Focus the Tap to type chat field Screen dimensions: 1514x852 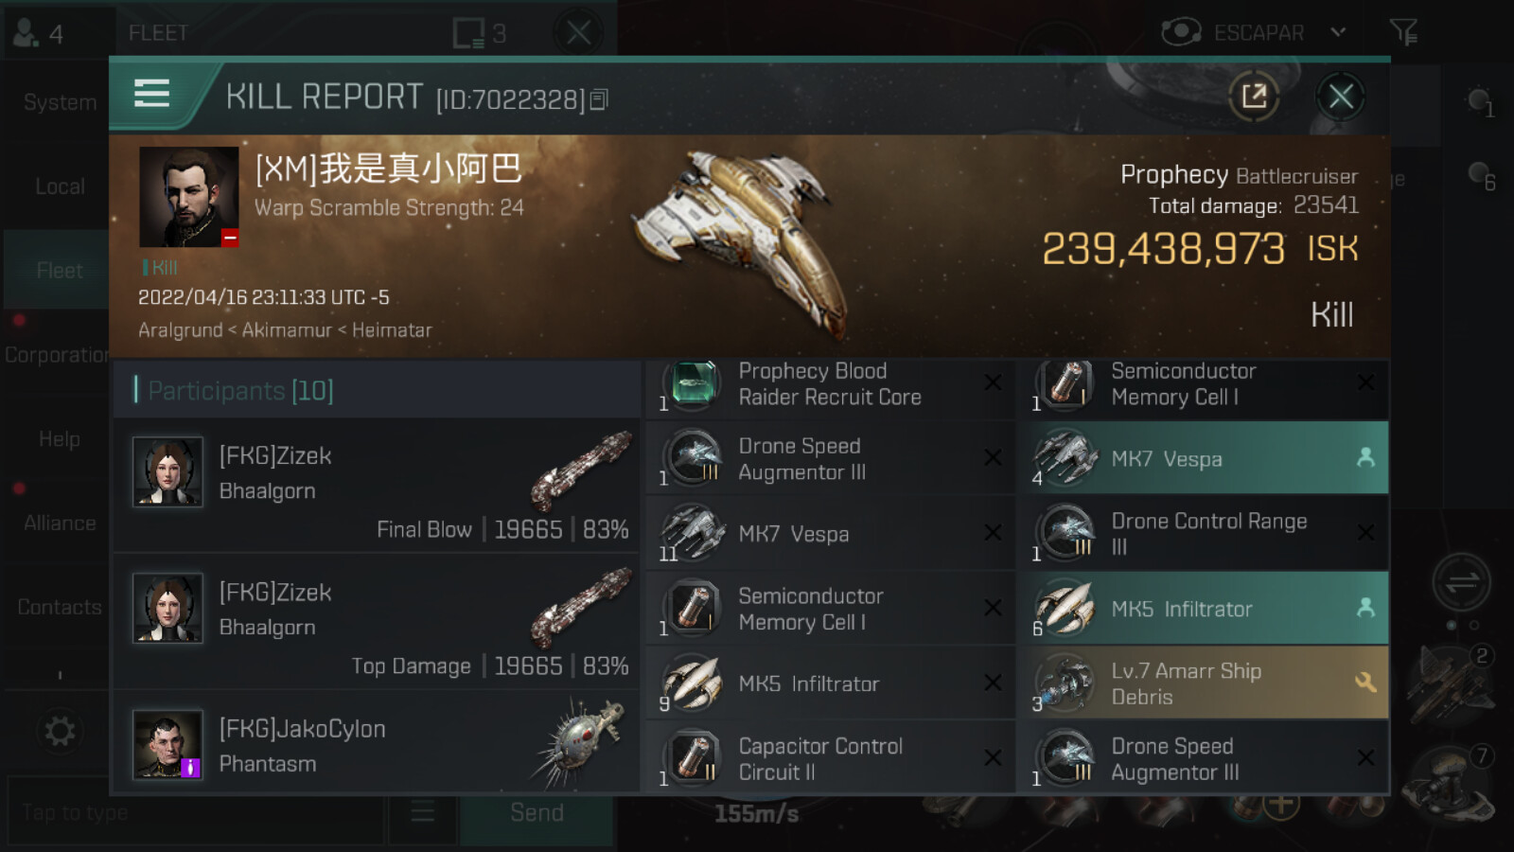[x=196, y=812]
